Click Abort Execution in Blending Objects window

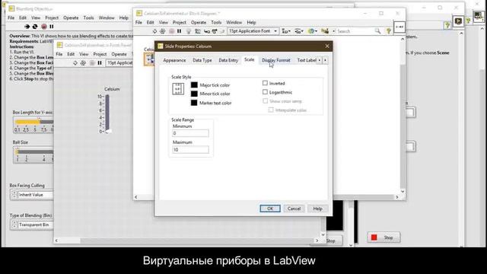coord(44,27)
